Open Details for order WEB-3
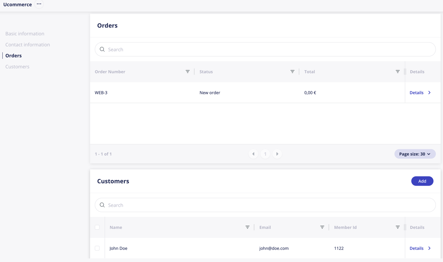Image resolution: width=443 pixels, height=262 pixels. (x=417, y=92)
